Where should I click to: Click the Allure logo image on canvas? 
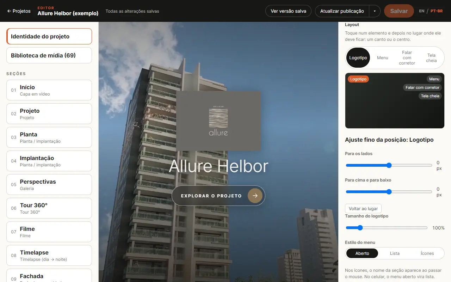pyautogui.click(x=218, y=121)
